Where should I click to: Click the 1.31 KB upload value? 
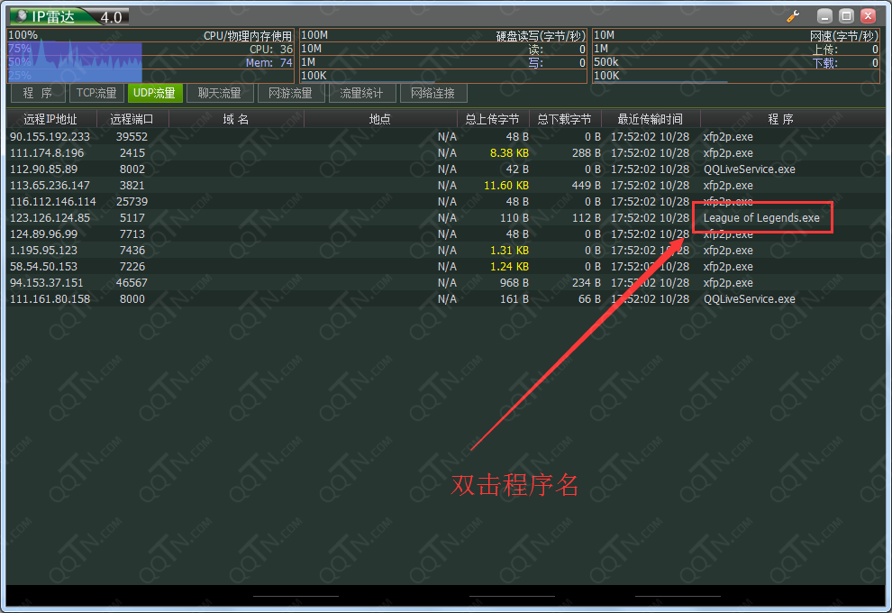click(509, 251)
